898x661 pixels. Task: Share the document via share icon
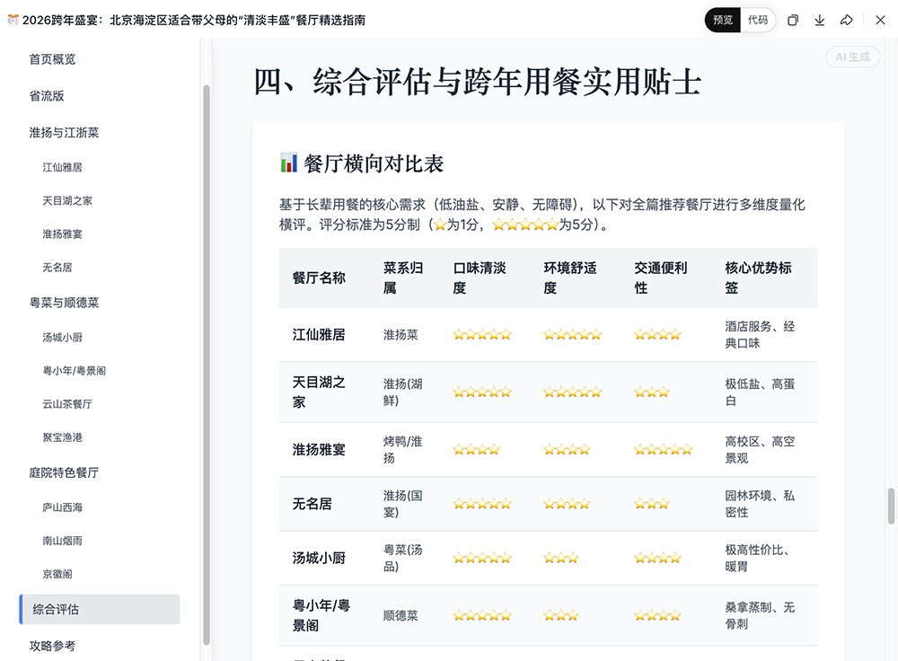pyautogui.click(x=846, y=20)
